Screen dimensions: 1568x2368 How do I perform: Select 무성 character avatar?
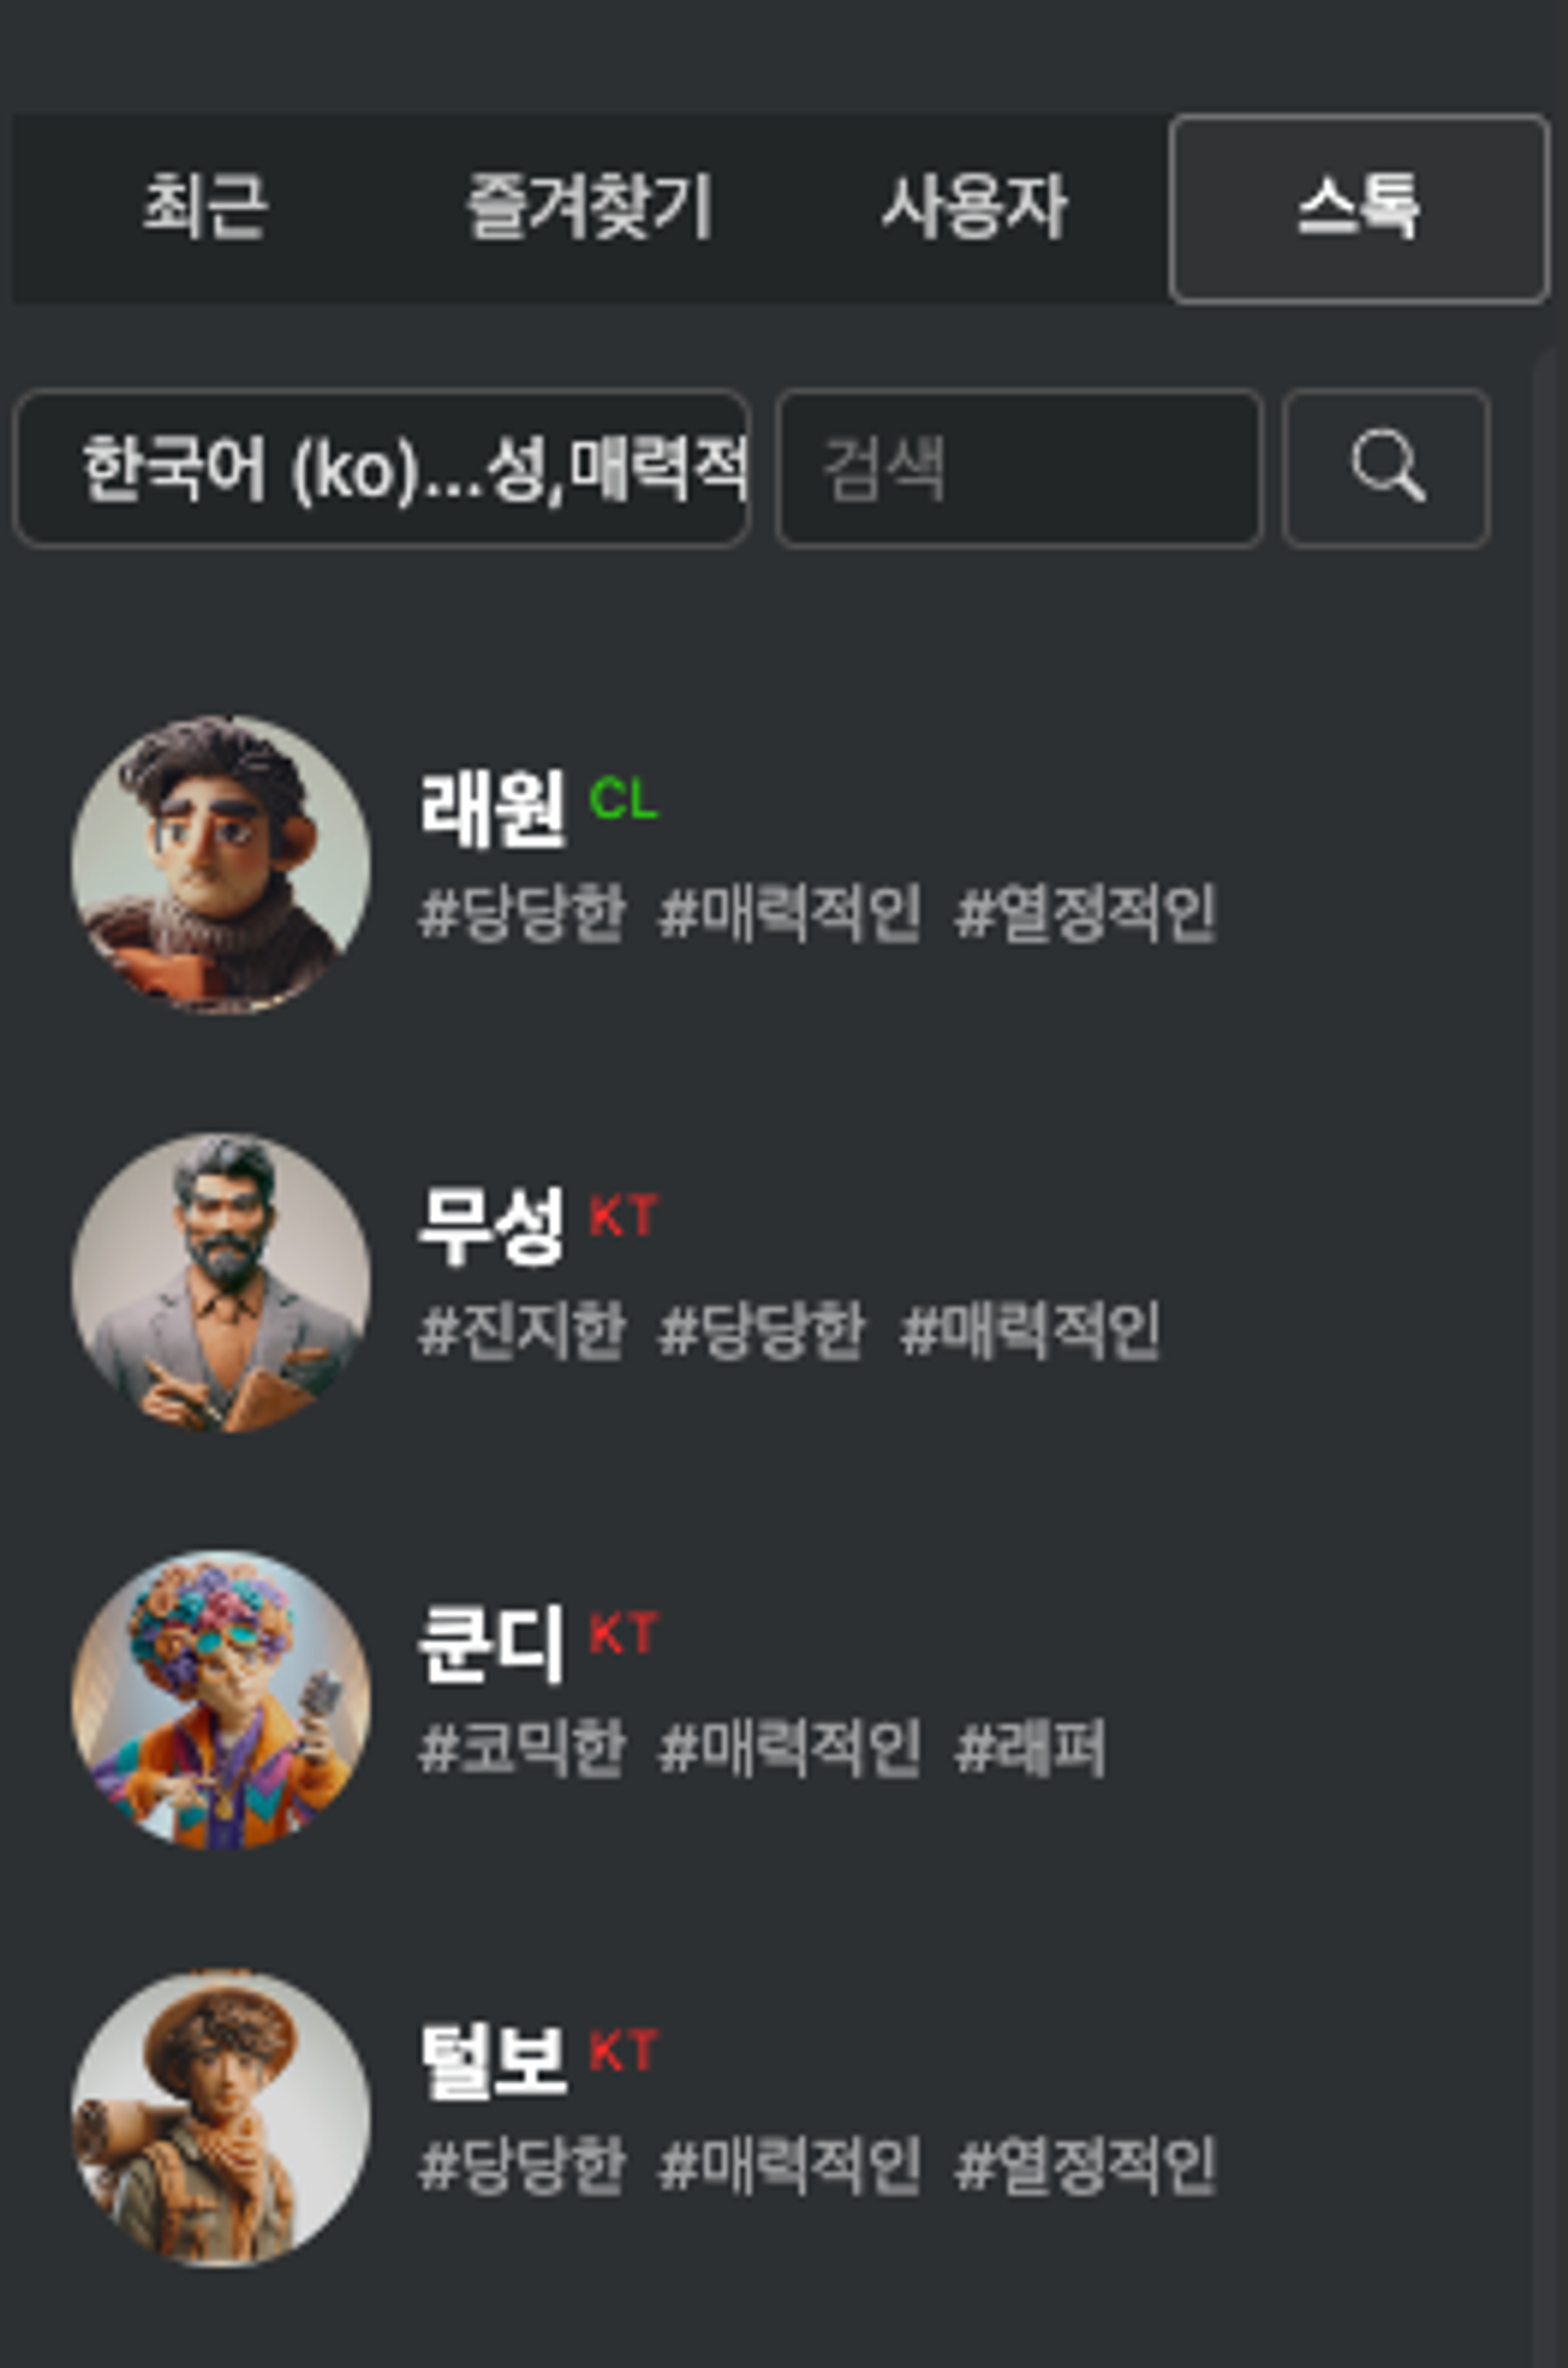(221, 1282)
